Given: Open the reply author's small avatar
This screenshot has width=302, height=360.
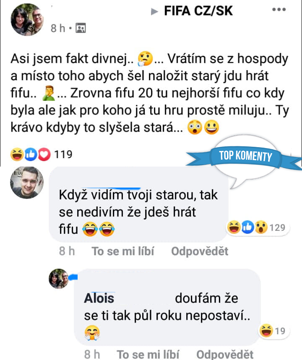Looking at the screenshot, I should [x=59, y=278].
